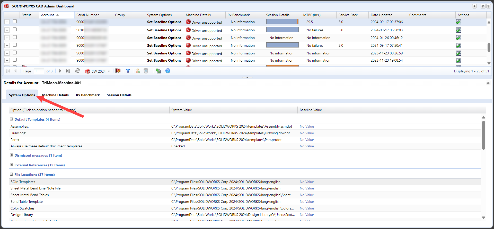The image size is (494, 229).
Task: Tick the checkbox for the row dated 02:37:06
Action: [15, 21]
